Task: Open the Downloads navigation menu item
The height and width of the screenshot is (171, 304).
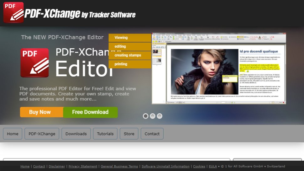Action: (76, 134)
